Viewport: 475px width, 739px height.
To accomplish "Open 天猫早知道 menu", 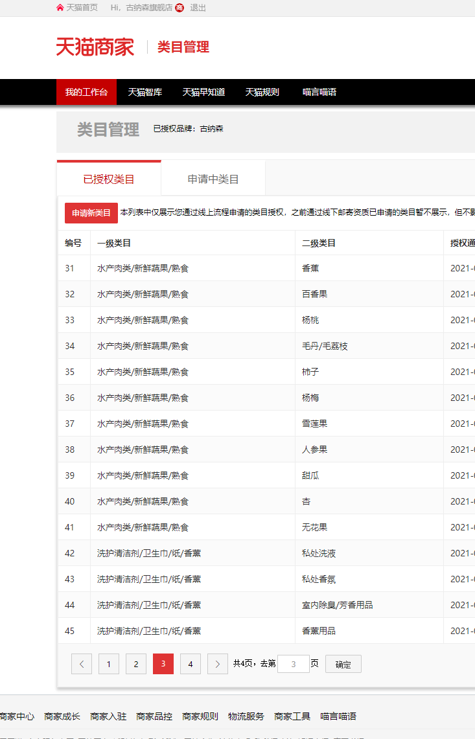I will 203,92.
